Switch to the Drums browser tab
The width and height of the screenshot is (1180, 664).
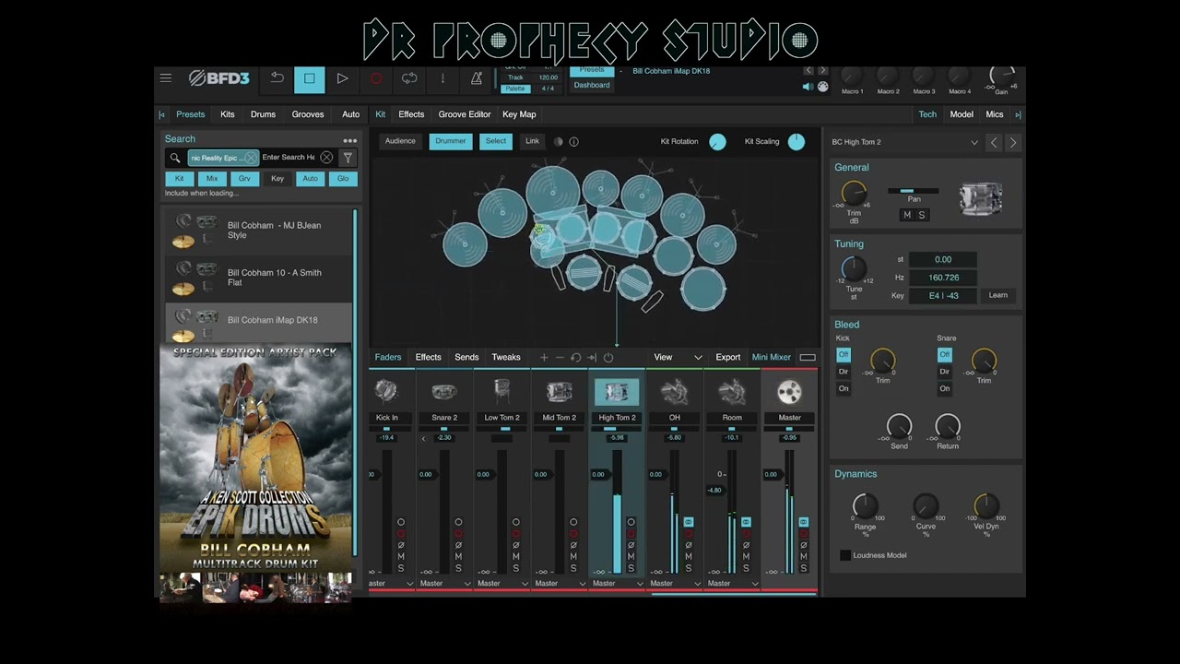pos(263,114)
